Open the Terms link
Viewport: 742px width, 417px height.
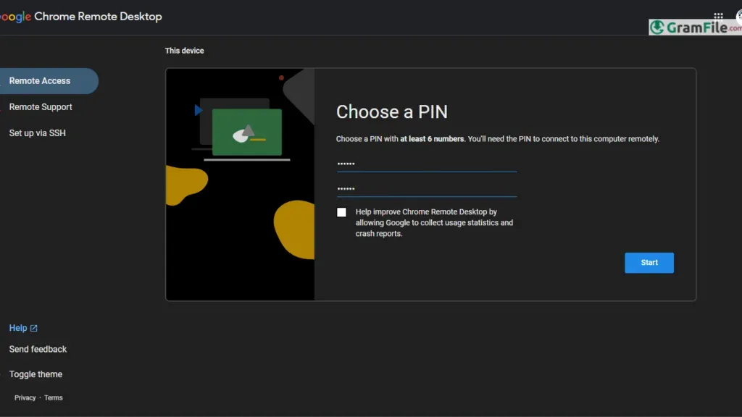pos(54,397)
